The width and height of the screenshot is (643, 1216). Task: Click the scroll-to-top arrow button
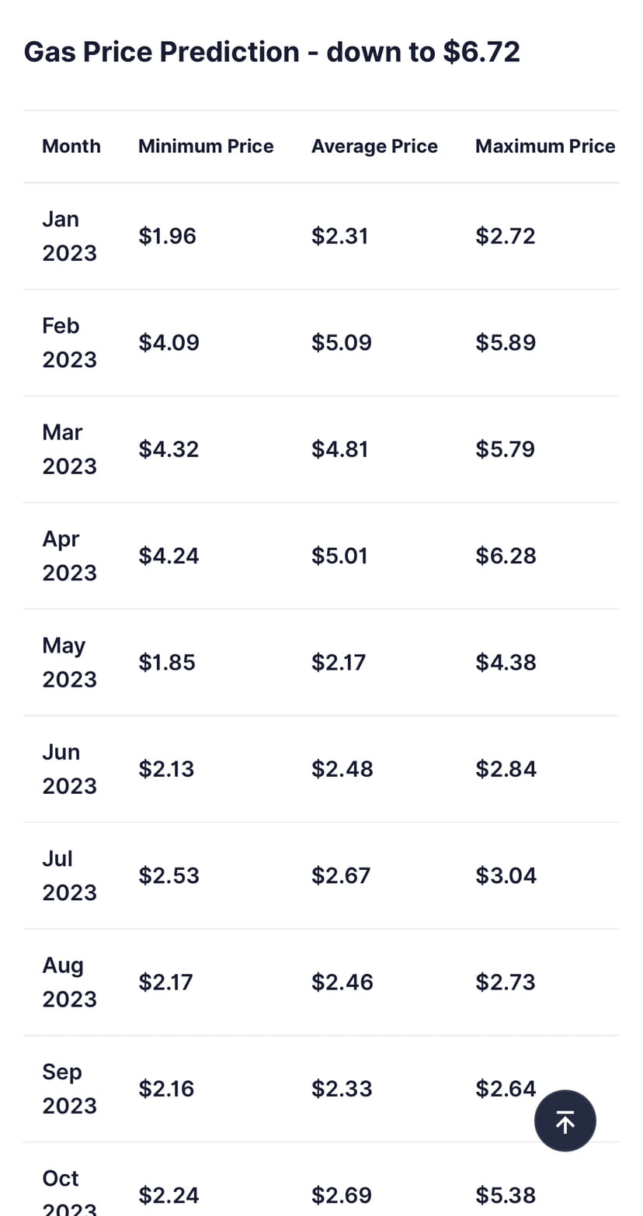(565, 1121)
